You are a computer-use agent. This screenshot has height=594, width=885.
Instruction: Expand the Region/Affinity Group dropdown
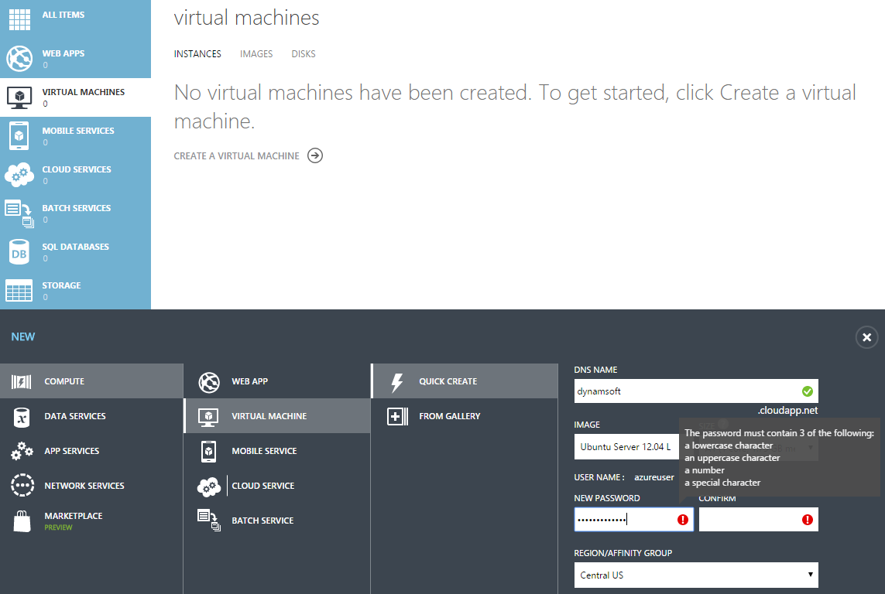click(x=695, y=575)
